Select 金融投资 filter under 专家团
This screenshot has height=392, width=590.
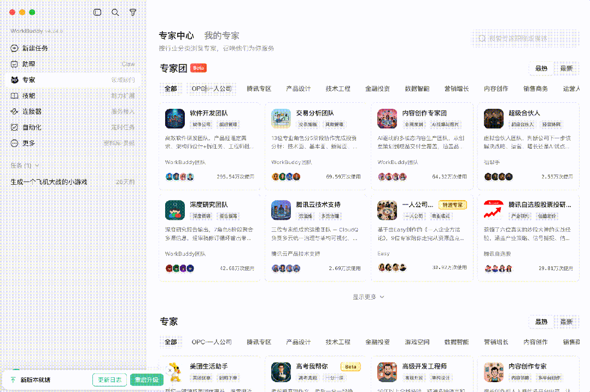377,89
